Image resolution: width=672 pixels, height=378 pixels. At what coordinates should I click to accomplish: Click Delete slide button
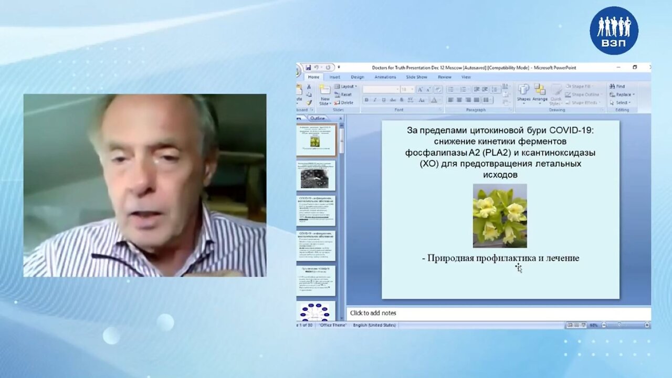(x=343, y=103)
